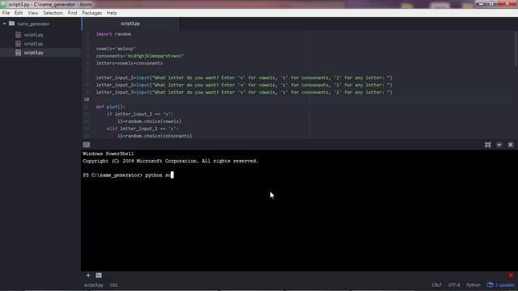Screen dimensions: 518x291
Task: Click the 10:1 cursor position indicator
Action: [113, 285]
